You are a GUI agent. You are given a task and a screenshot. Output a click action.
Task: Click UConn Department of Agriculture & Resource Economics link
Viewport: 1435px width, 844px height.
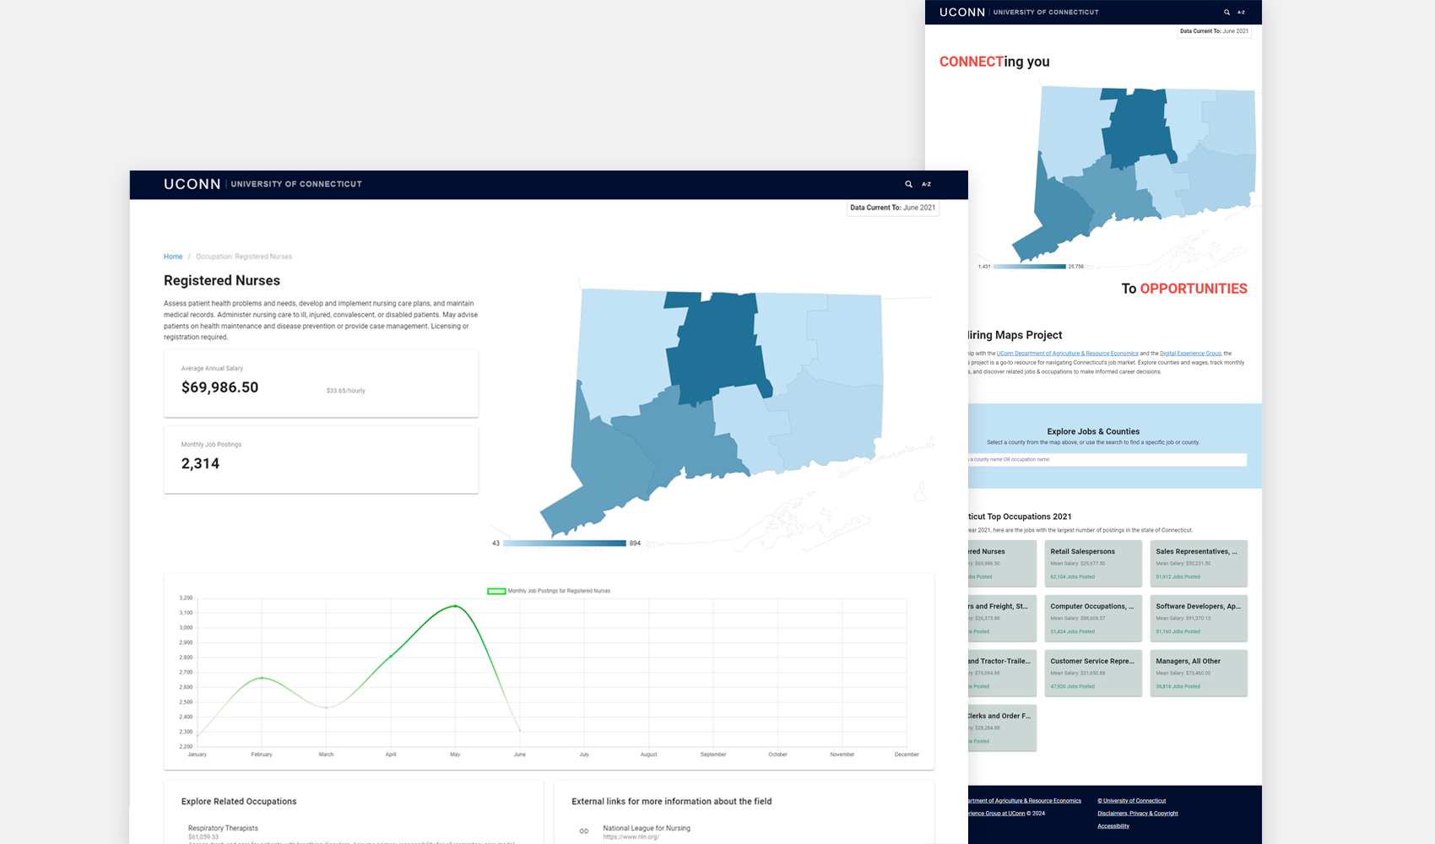1067,354
